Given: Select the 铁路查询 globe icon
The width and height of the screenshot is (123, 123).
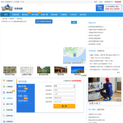Looking at the screenshot, I should tap(4, 122).
